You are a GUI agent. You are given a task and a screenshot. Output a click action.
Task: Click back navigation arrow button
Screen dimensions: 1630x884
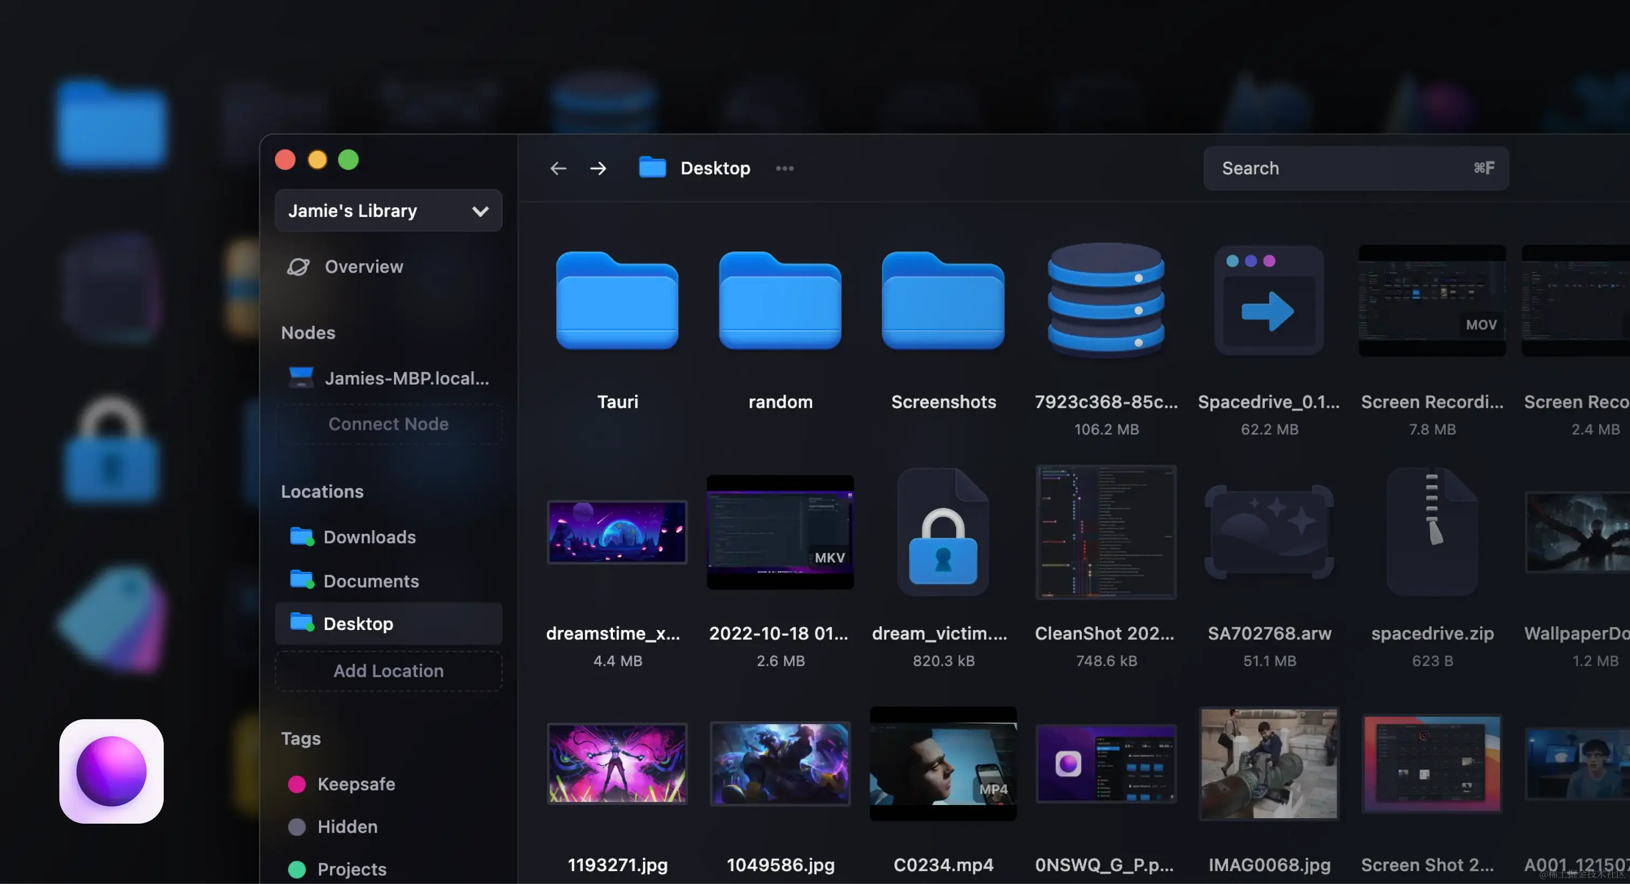557,168
